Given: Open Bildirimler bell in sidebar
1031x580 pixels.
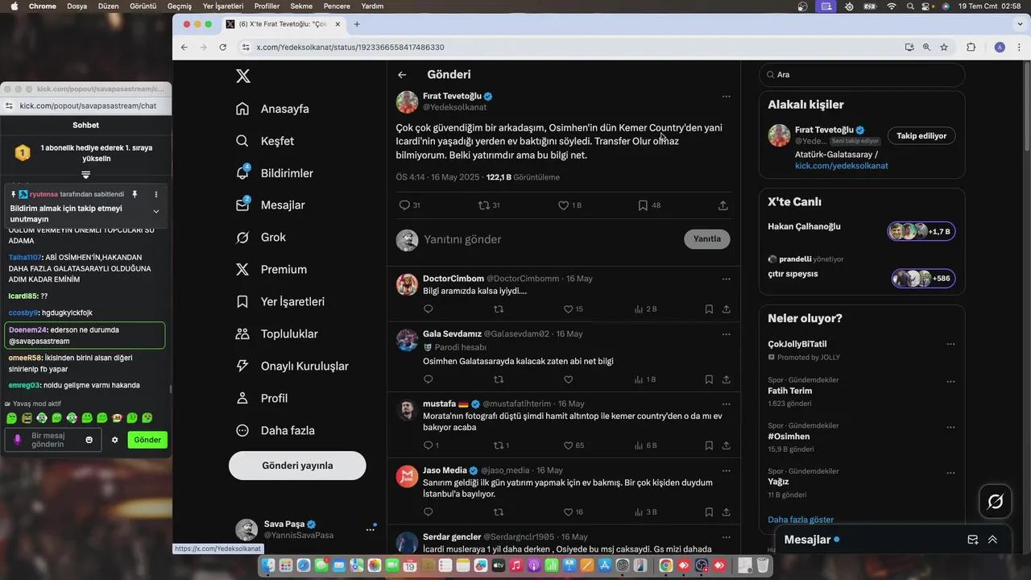Looking at the screenshot, I should click(242, 173).
